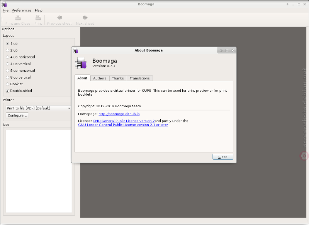309x225 pixels.
Task: Click the Boomaga printer logo in About dialog
Action: (x=81, y=63)
